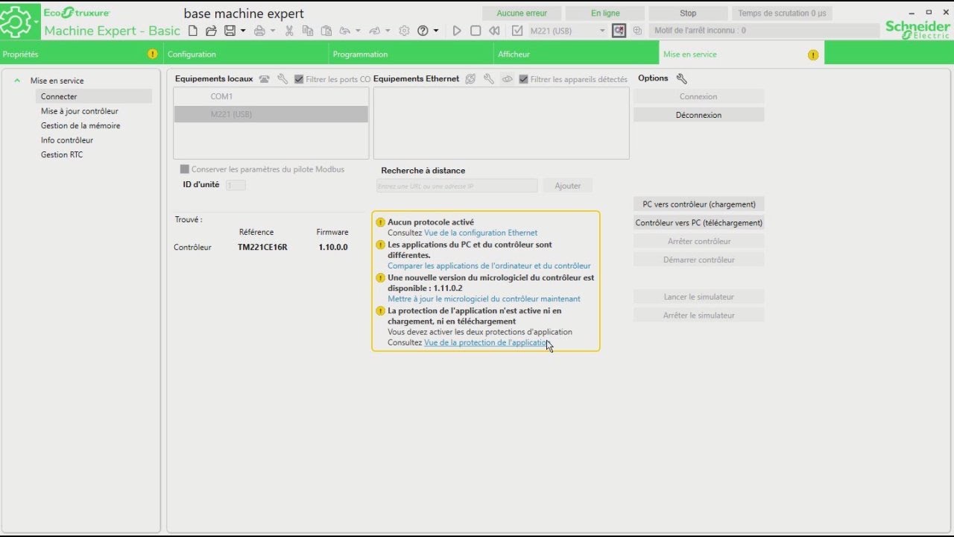Select Info contrôleur in the tree
The image size is (954, 537).
67,140
